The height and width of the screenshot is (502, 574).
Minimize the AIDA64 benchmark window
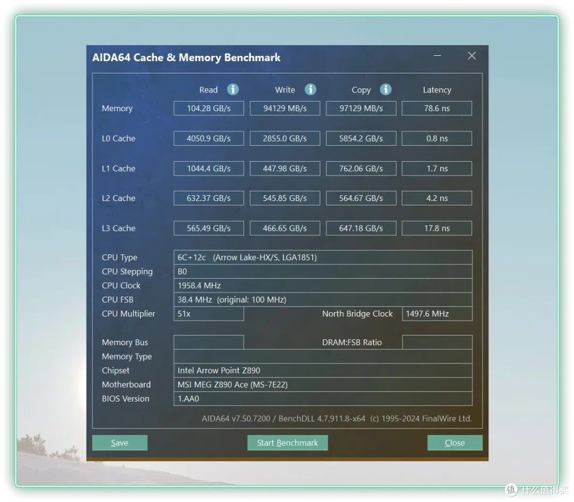[437, 56]
